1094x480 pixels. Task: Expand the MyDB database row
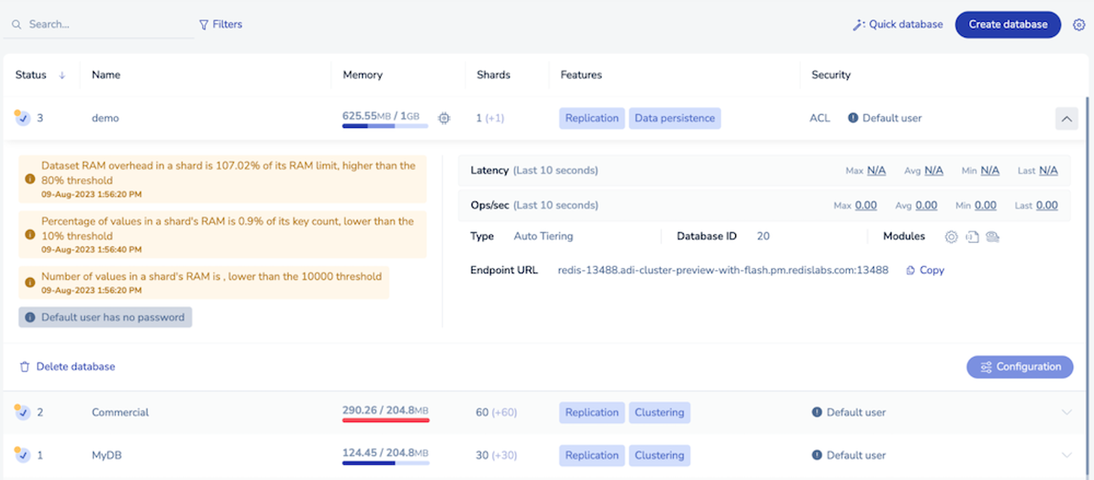pyautogui.click(x=1066, y=455)
